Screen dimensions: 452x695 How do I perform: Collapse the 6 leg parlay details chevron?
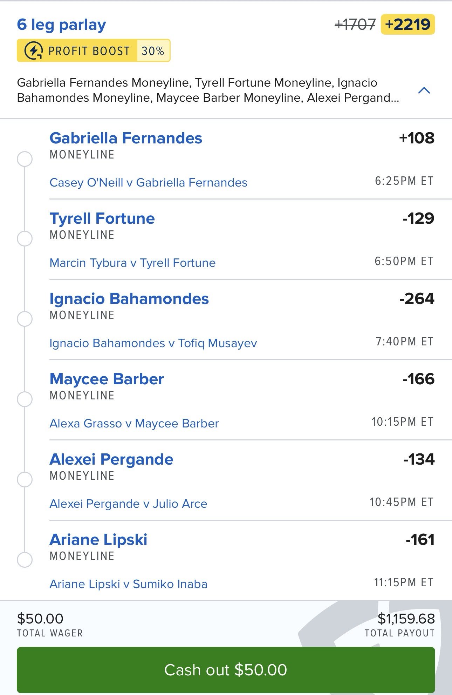[x=424, y=90]
